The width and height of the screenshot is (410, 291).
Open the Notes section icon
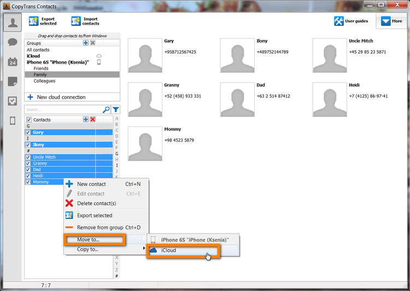(x=13, y=82)
